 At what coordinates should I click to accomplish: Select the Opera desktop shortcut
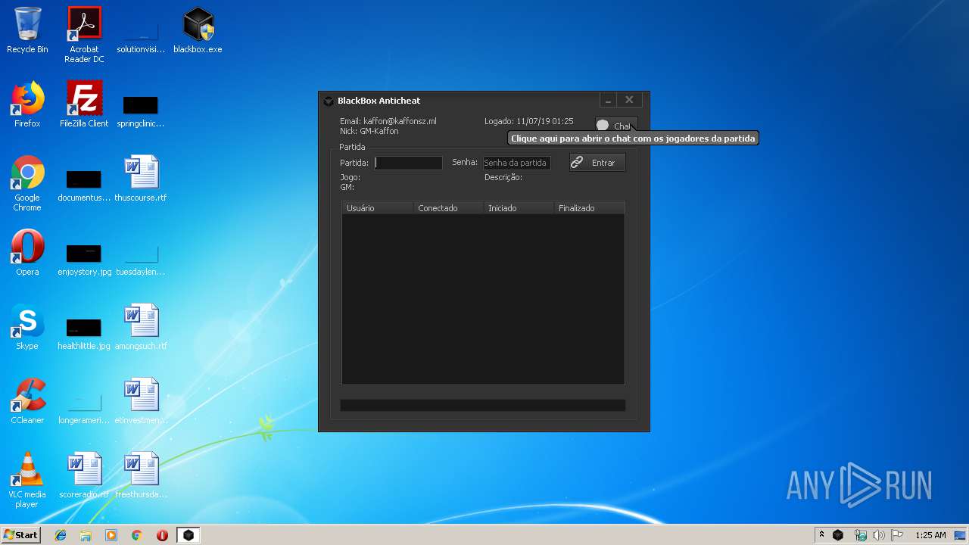pyautogui.click(x=27, y=253)
